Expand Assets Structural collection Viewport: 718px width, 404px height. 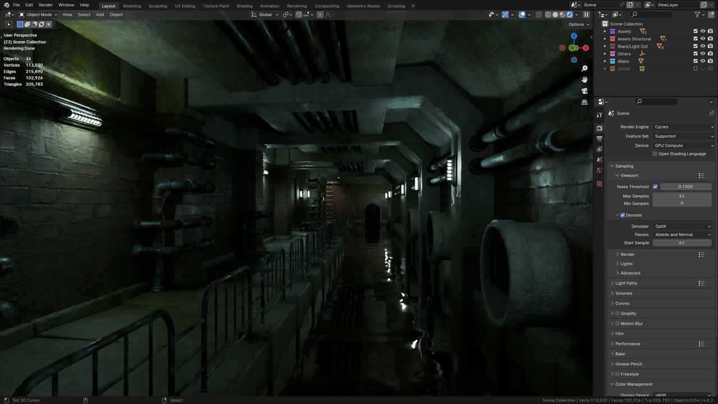coord(605,39)
